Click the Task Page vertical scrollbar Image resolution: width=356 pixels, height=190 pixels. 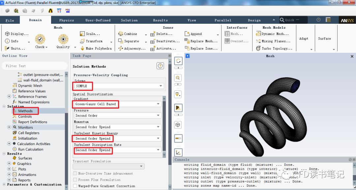coord(164,125)
